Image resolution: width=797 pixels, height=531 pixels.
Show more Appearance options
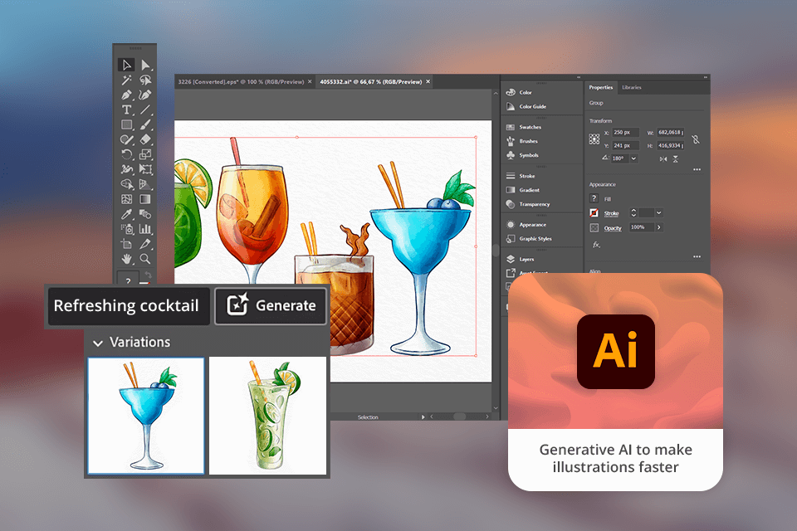pos(697,256)
